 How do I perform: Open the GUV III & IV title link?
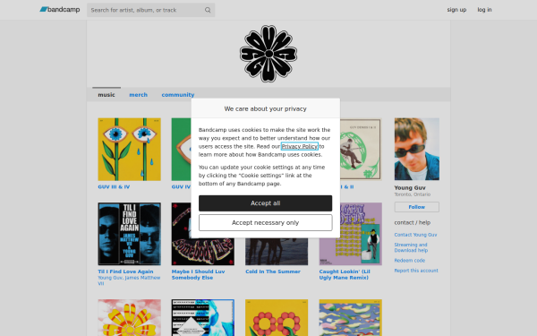(x=114, y=187)
